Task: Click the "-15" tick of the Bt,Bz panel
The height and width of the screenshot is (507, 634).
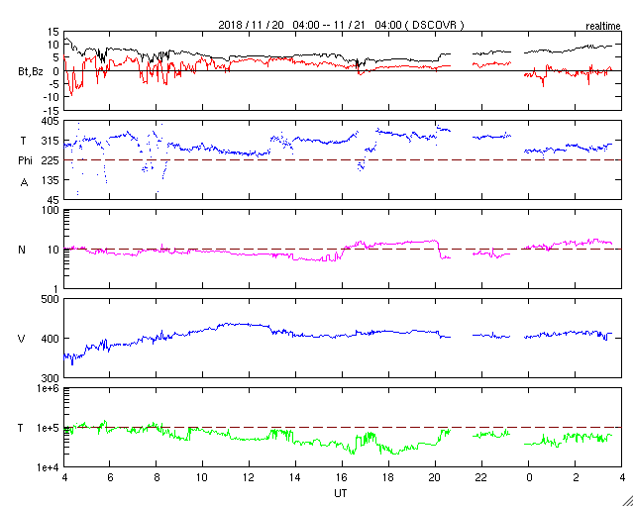Action: tap(52, 110)
